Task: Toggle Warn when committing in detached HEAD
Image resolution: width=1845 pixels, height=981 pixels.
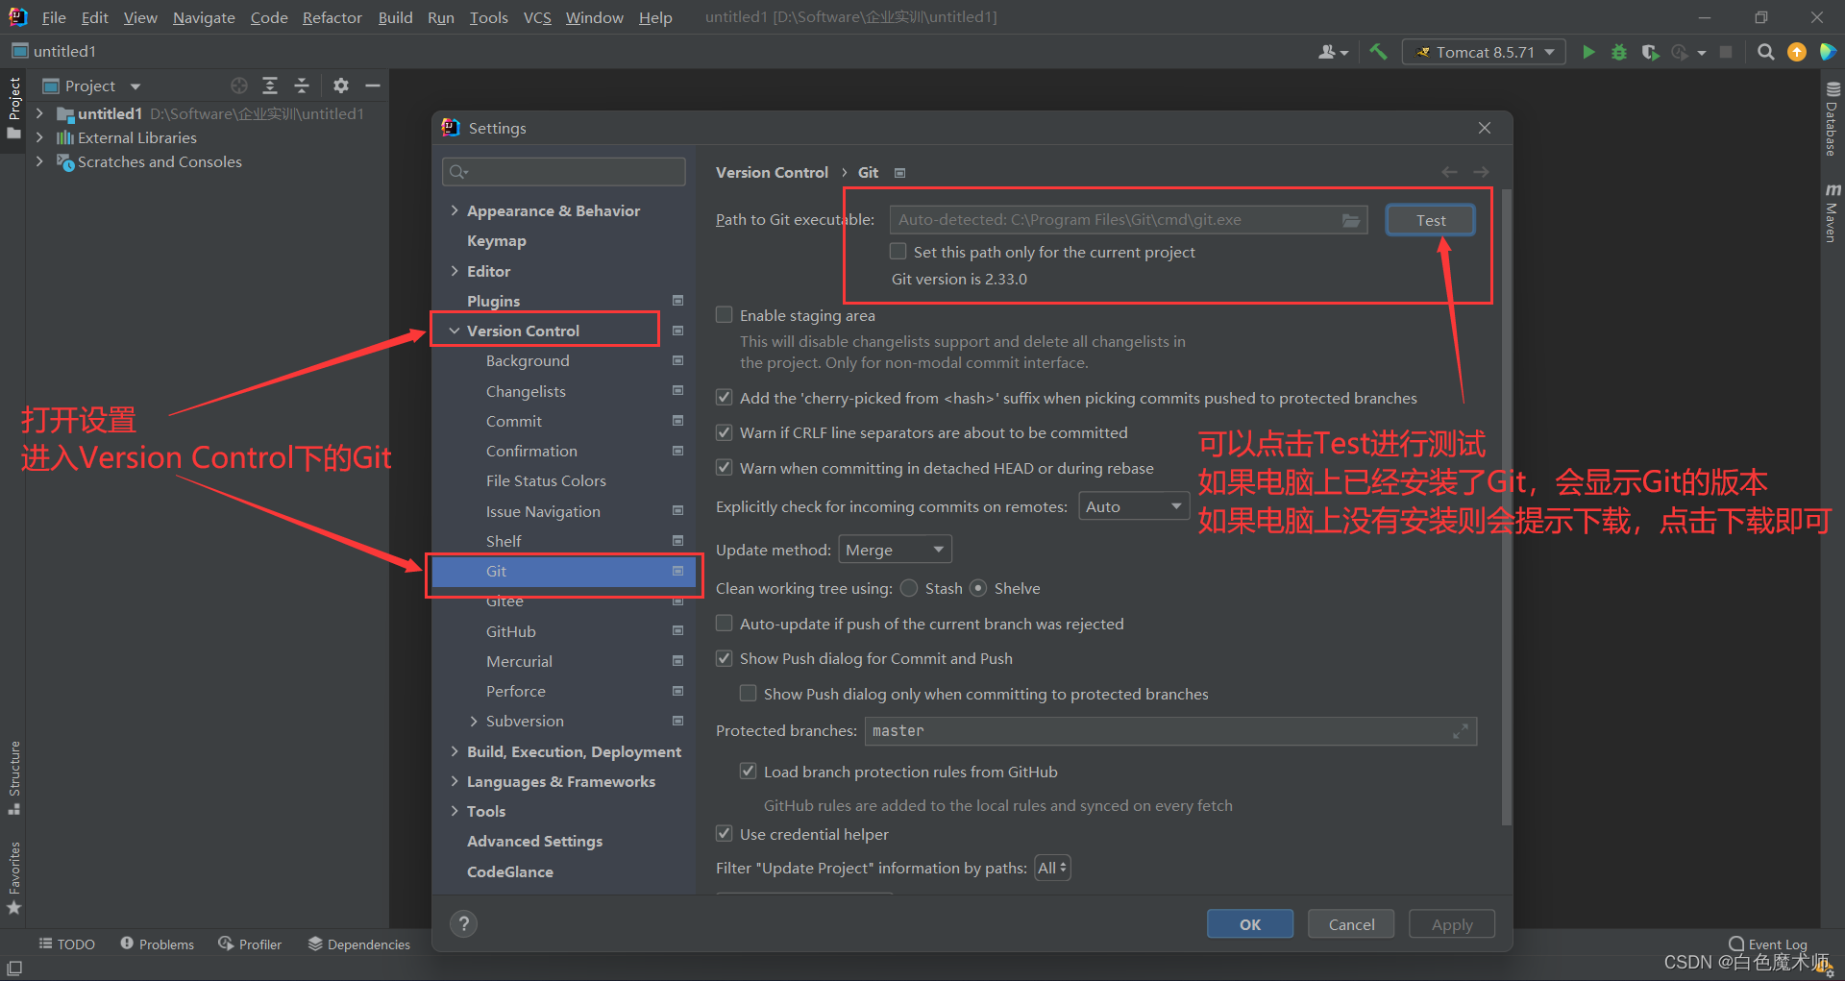Action: click(725, 468)
